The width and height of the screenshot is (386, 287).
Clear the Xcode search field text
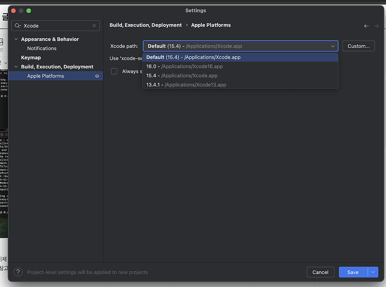[x=94, y=26]
